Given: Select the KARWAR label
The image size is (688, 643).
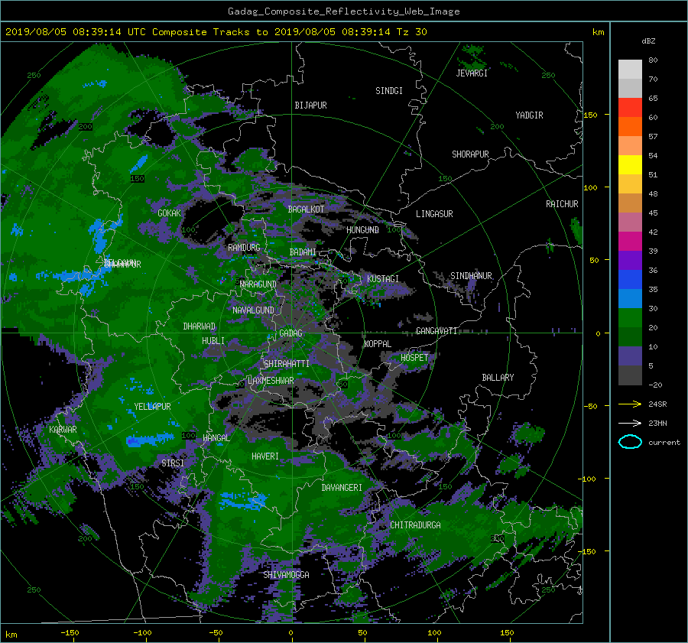Looking at the screenshot, I should click(x=63, y=430).
